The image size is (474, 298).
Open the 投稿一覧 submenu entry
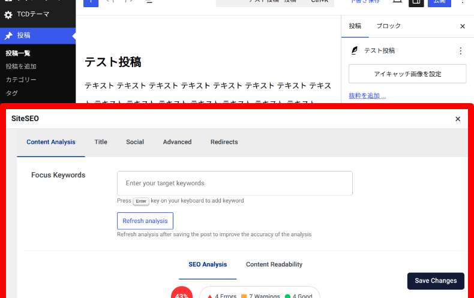18,53
